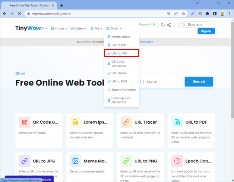Expand the PDF dropdown menu
234x182 pixels.
pos(42,28)
